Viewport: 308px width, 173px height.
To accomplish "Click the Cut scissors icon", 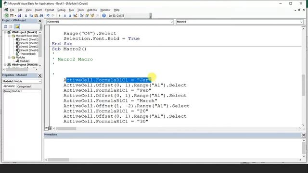I will click(x=26, y=15).
